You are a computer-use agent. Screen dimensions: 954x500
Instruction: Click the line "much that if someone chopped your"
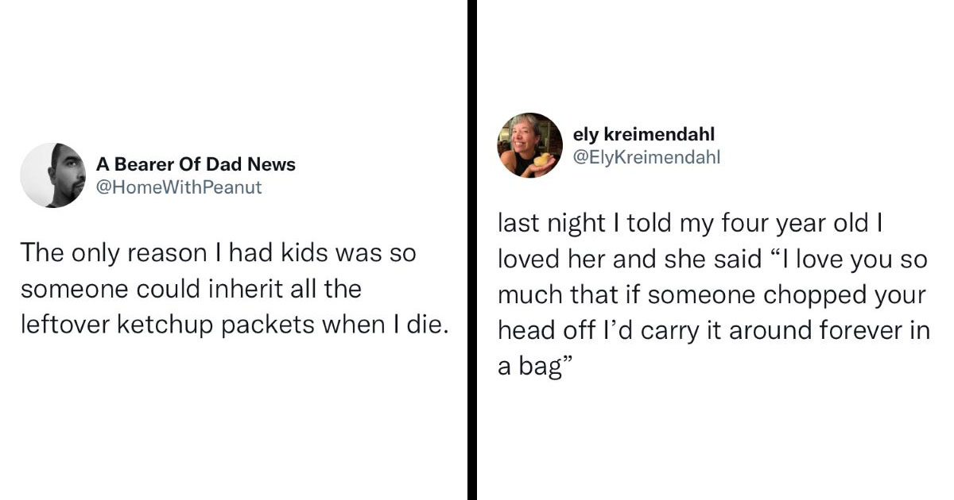(712, 295)
